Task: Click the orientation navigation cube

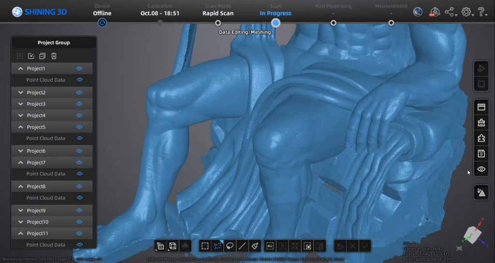Action: tap(473, 234)
